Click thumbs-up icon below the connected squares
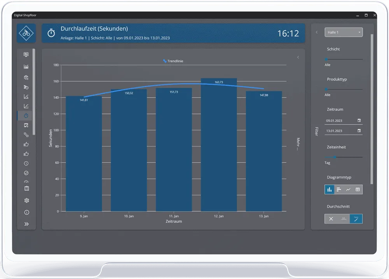 (26, 144)
